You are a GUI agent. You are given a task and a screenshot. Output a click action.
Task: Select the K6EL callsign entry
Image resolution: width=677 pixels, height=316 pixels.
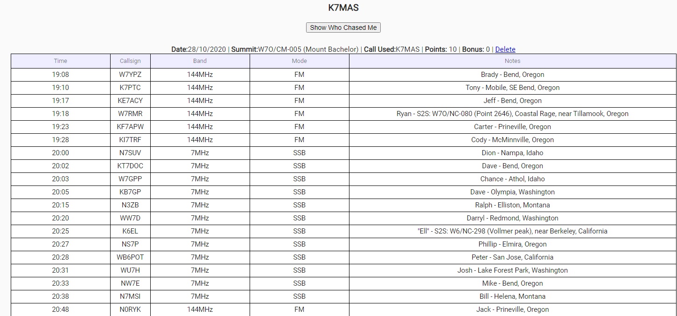coord(130,231)
